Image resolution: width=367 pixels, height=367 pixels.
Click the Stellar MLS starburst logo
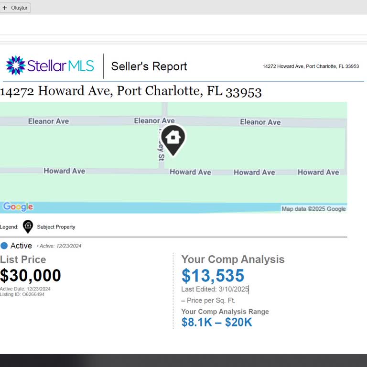coord(15,65)
